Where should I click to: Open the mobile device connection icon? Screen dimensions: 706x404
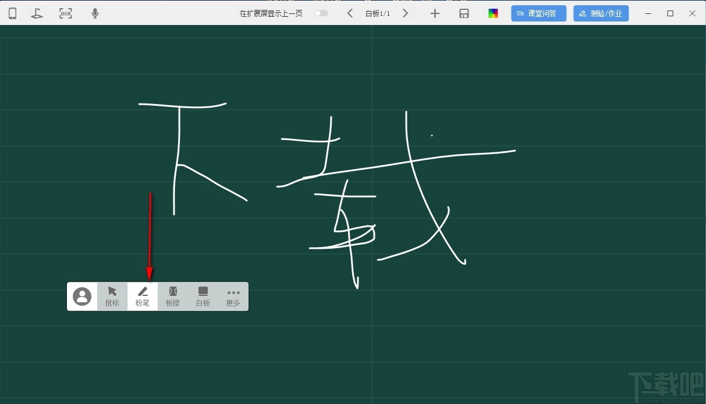coord(12,12)
